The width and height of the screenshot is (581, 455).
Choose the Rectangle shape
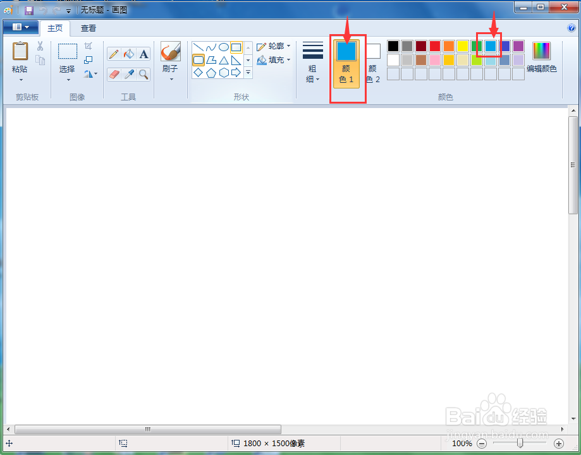tap(236, 47)
